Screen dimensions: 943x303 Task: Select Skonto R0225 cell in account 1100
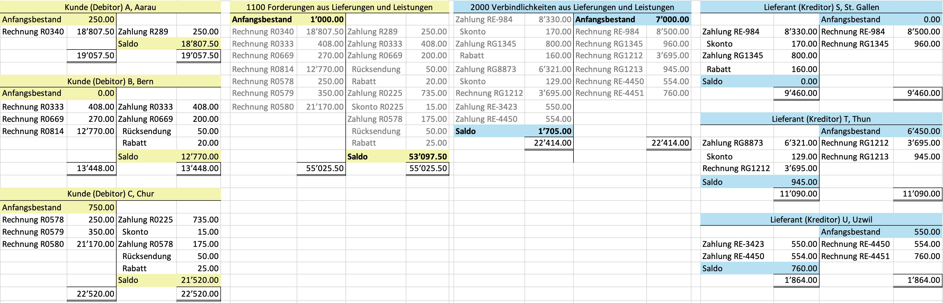[377, 107]
